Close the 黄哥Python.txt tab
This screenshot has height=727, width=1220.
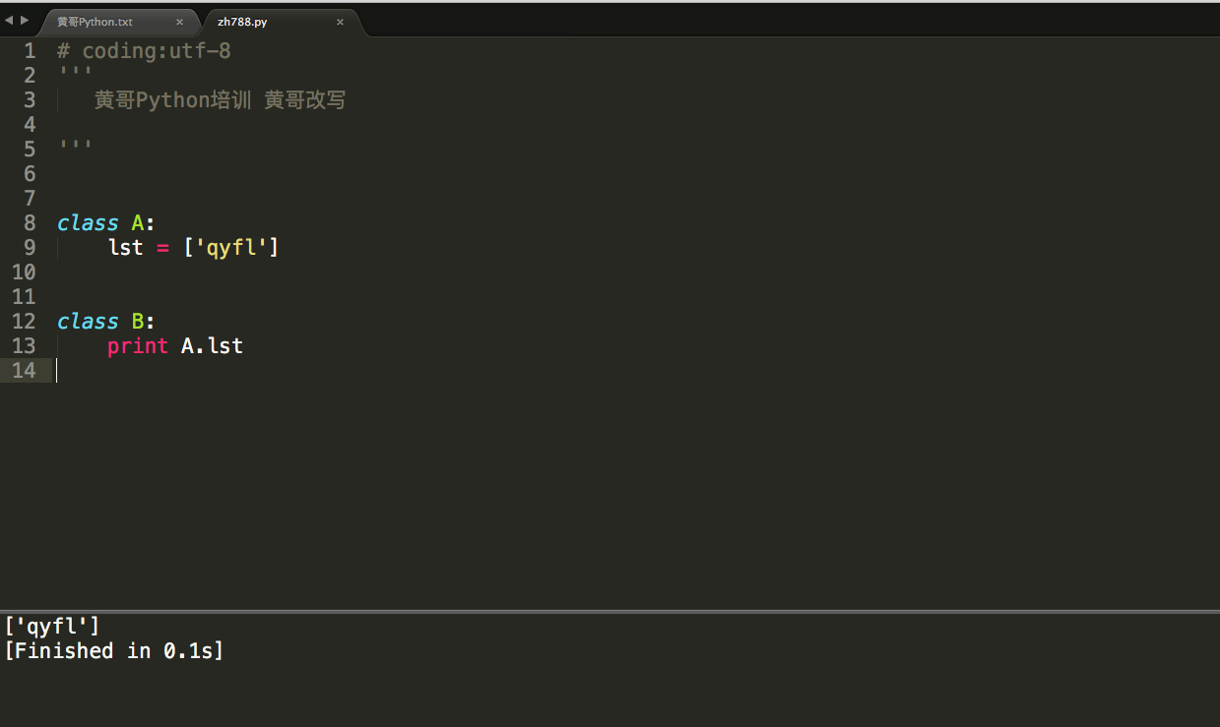tap(181, 21)
